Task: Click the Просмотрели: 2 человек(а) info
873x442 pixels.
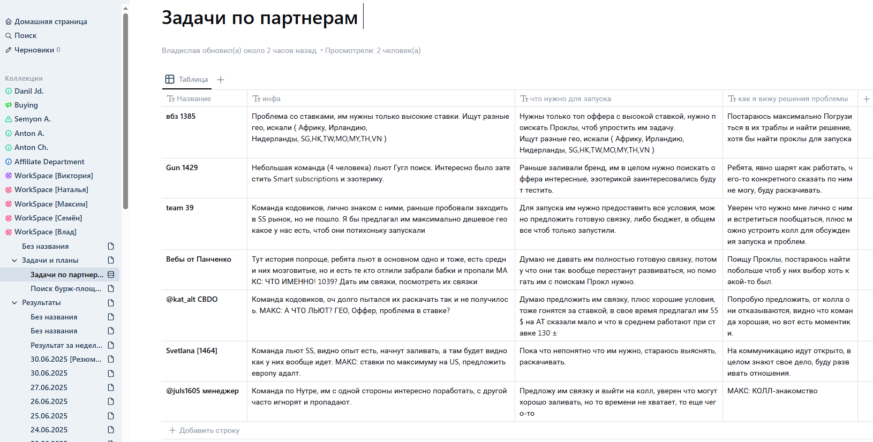Action: click(x=373, y=50)
